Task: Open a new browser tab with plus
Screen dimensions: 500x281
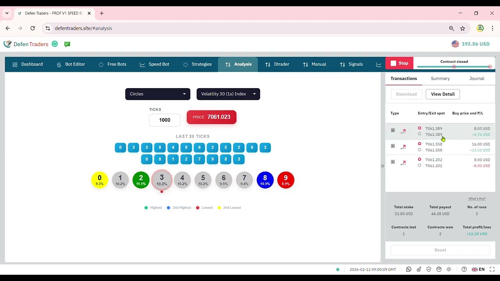Action: point(102,13)
